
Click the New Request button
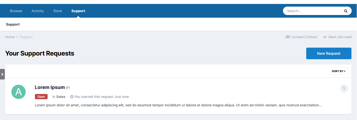pos(329,53)
